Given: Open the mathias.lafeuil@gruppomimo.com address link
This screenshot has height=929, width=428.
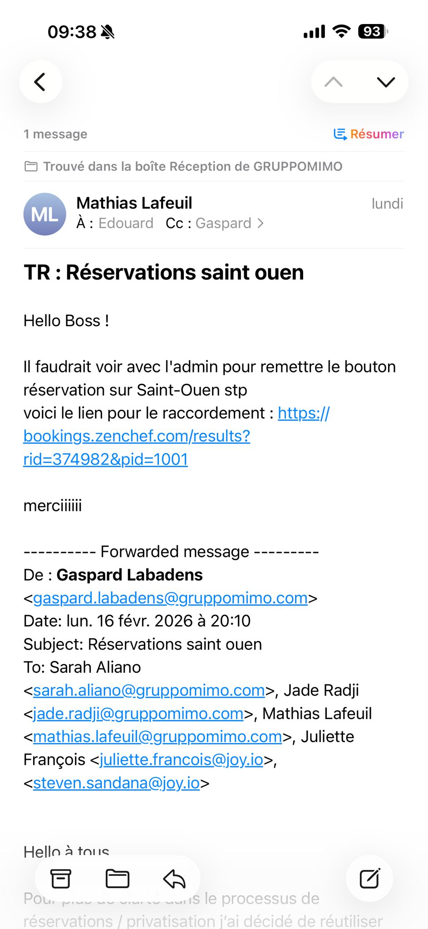Looking at the screenshot, I should [157, 737].
